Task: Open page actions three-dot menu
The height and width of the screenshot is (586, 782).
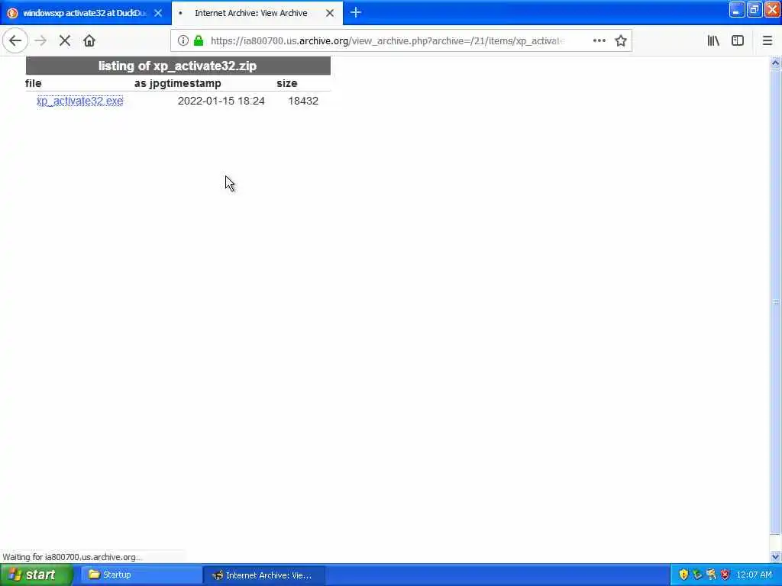Action: (599, 40)
